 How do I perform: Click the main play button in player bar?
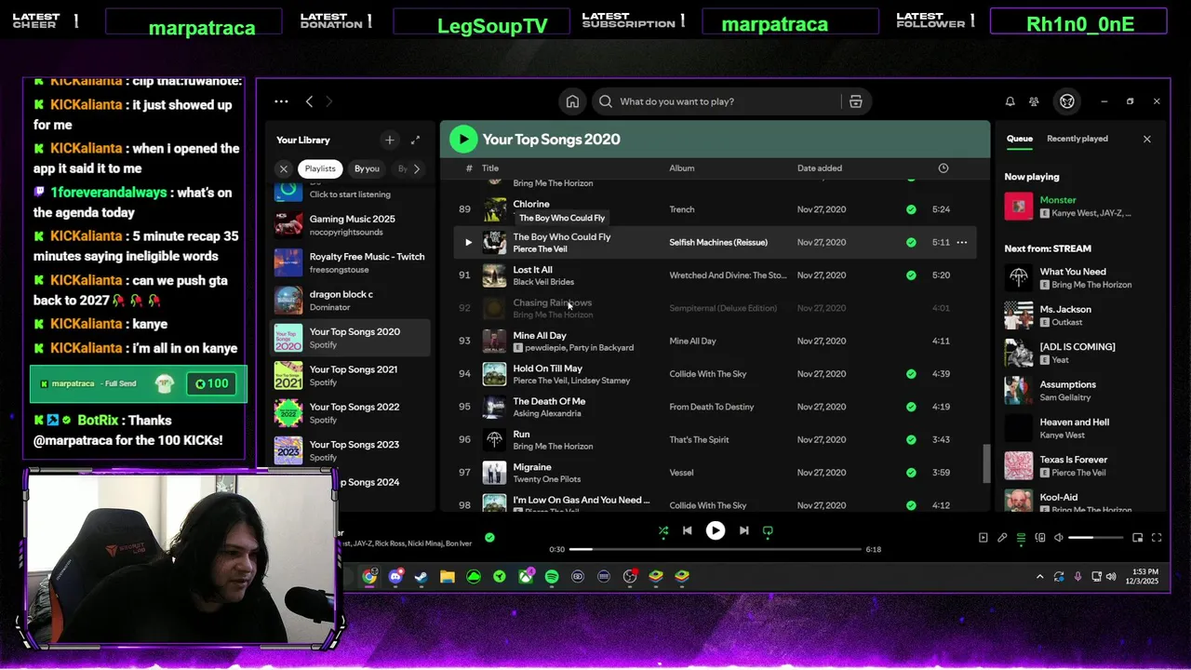point(715,530)
